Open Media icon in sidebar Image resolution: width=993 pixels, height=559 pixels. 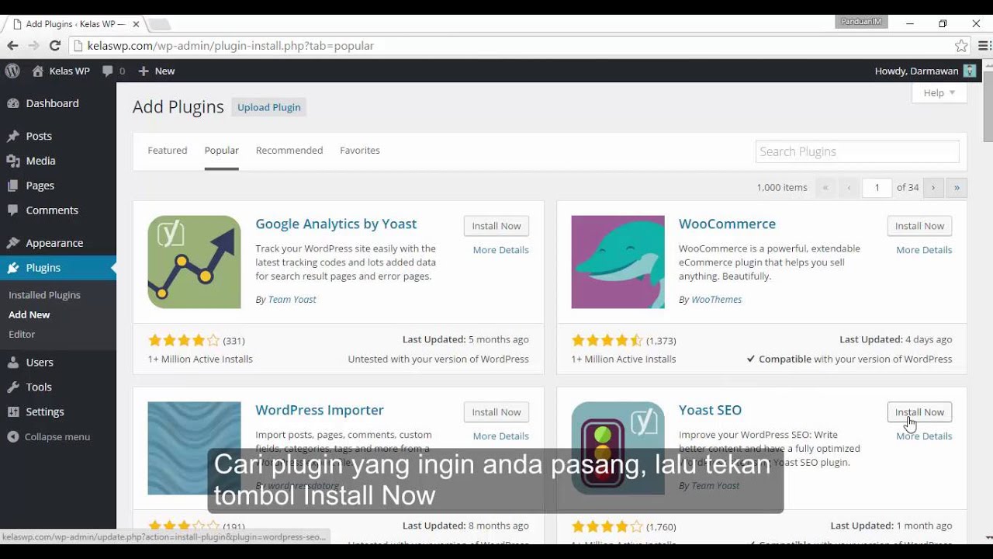[x=12, y=161]
